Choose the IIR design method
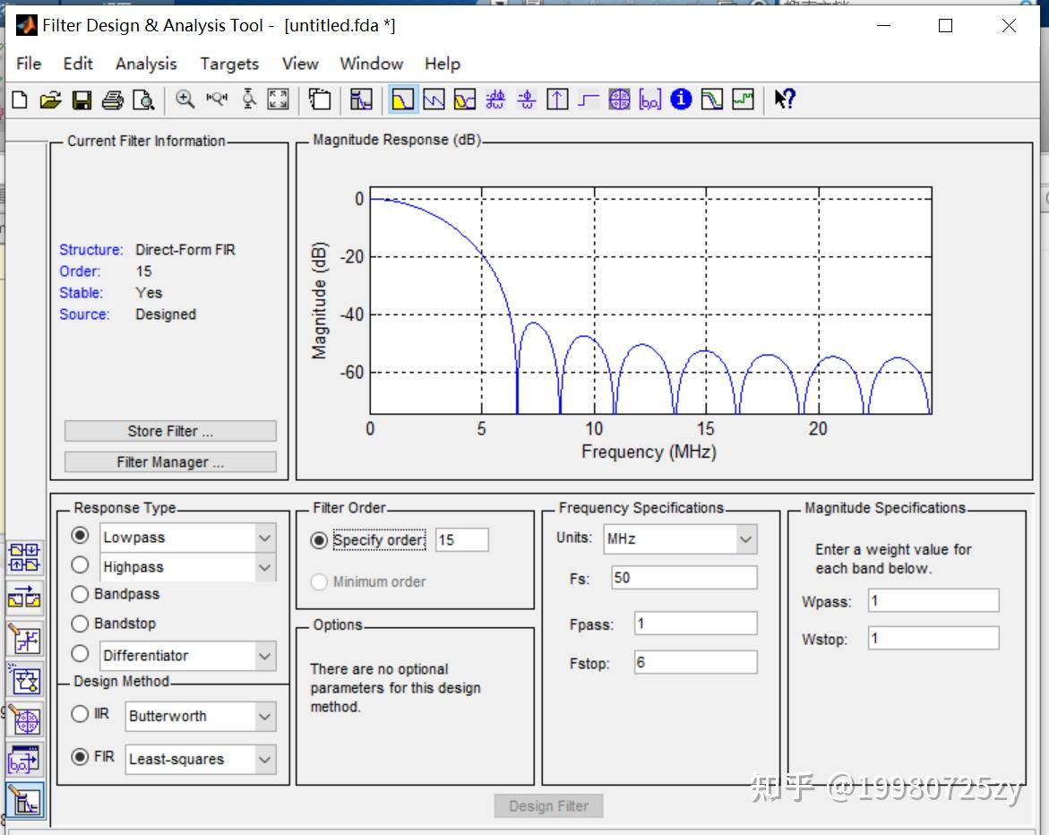The width and height of the screenshot is (1049, 835). 80,715
